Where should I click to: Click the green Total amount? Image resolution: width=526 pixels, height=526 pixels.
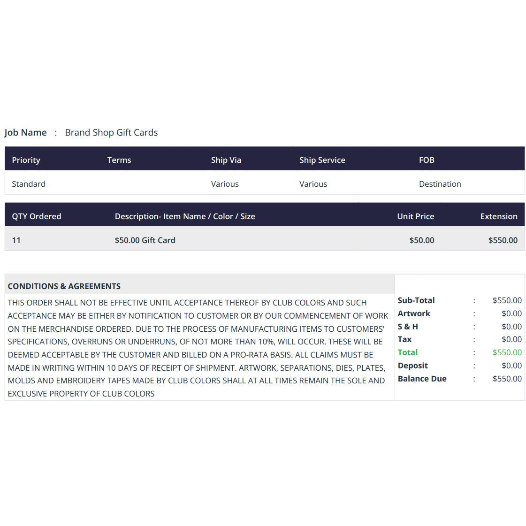507,352
